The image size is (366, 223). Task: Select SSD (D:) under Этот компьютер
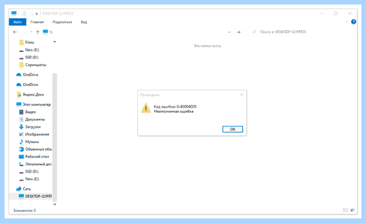[32, 172]
